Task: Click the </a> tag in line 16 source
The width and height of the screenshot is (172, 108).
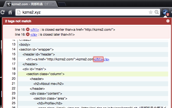Action: tap(106, 59)
